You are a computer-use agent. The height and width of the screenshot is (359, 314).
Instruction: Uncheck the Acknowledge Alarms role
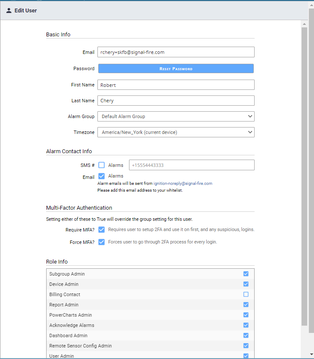pyautogui.click(x=246, y=325)
